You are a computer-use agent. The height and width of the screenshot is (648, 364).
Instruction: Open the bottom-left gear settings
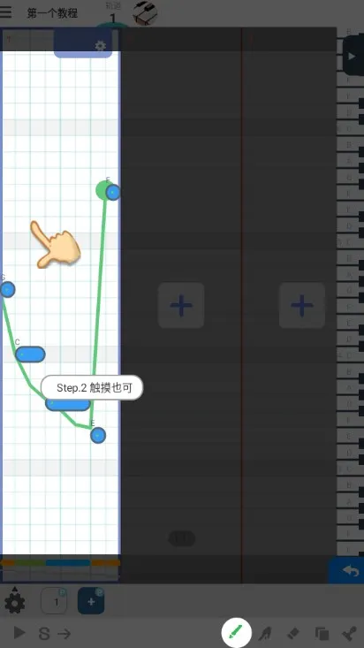click(x=15, y=604)
